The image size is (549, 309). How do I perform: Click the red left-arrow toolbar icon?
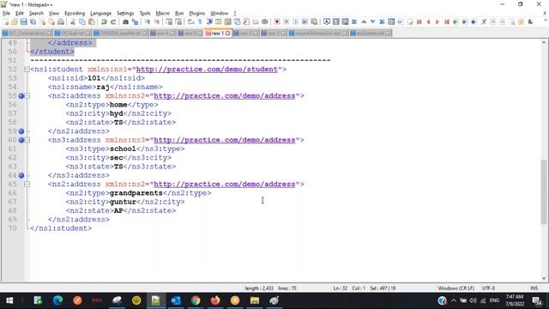(x=428, y=21)
